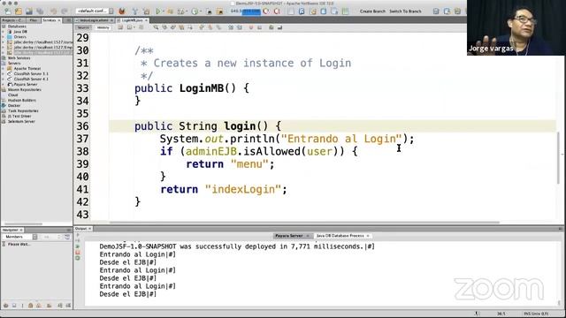Click the browser selector icon in toolbar
This screenshot has height=318, width=566.
122,11
